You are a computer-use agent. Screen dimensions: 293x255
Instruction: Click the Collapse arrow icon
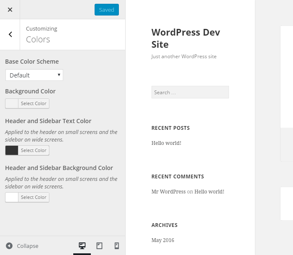[x=9, y=246]
